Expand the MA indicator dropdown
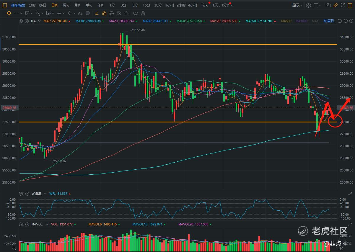 (39, 21)
